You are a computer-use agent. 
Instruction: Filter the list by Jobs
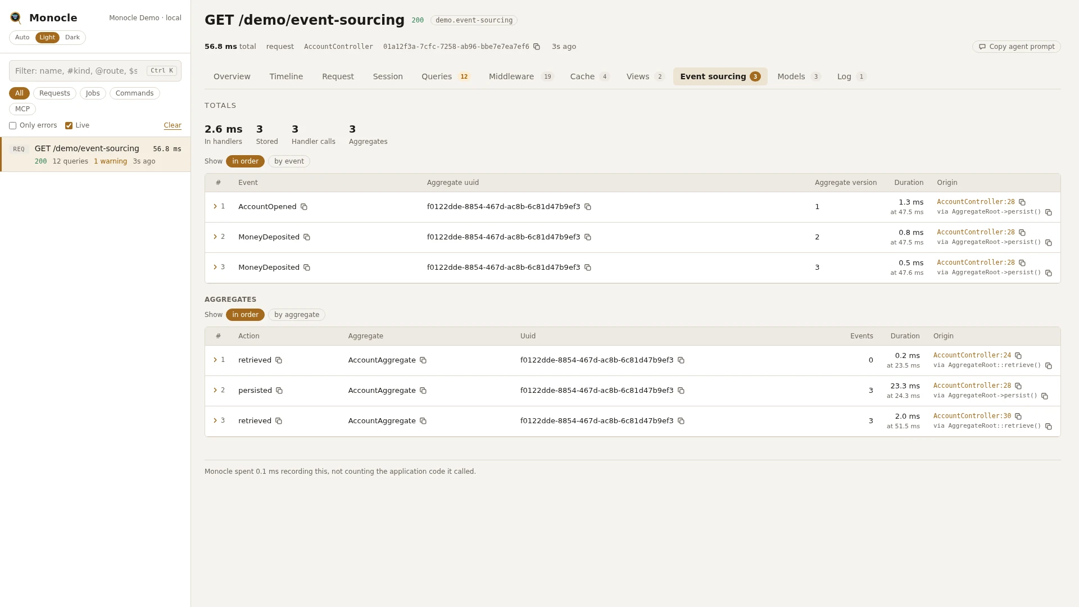coord(93,93)
